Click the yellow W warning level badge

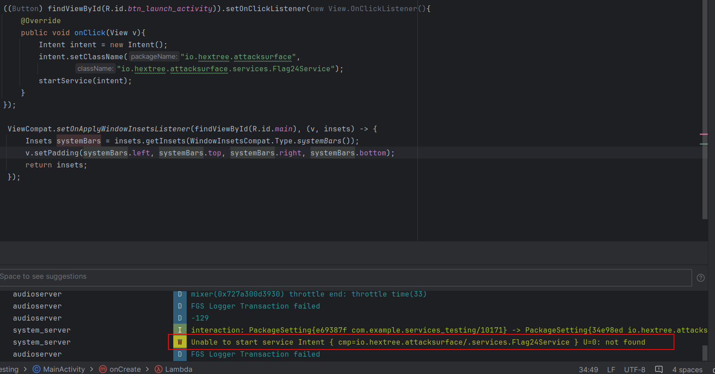click(180, 342)
